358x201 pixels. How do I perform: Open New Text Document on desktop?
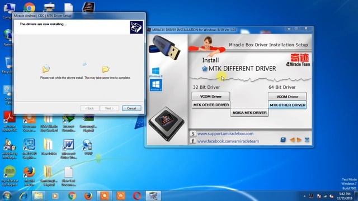[68, 176]
